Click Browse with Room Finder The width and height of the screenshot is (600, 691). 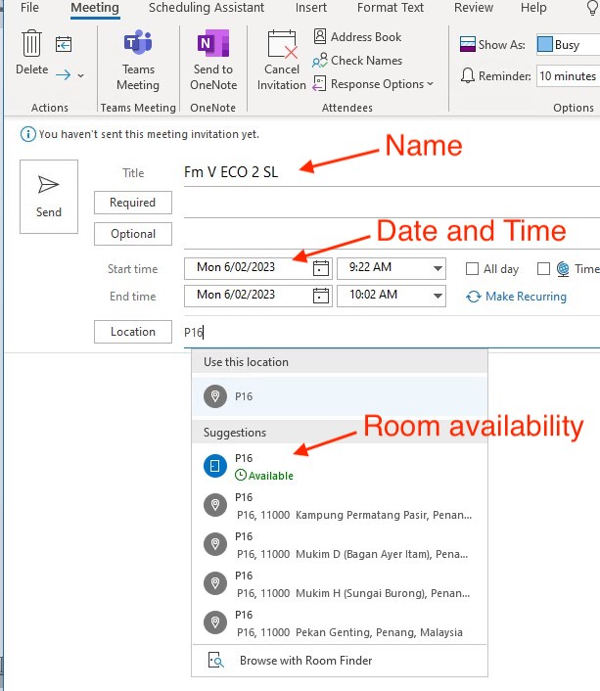pos(340,660)
